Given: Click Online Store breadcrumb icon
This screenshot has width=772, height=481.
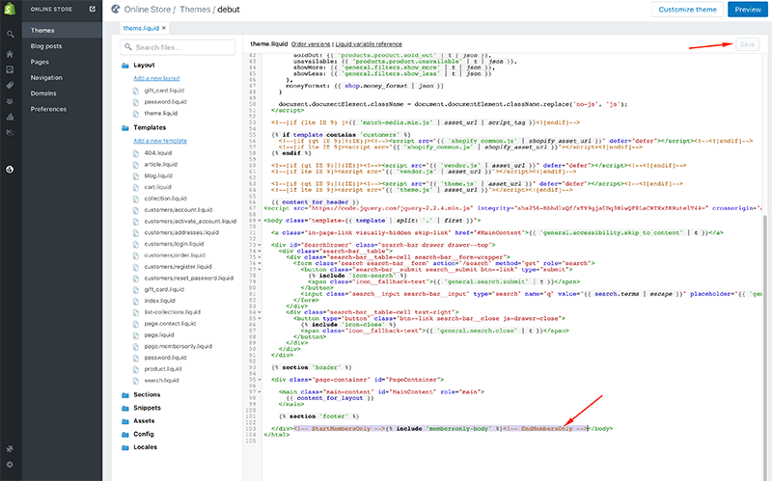Looking at the screenshot, I should (x=116, y=9).
